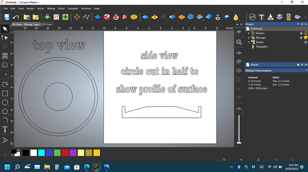This screenshot has width=308, height=172.
Task: Select the Create Ellipse tool
Action: pos(5,102)
